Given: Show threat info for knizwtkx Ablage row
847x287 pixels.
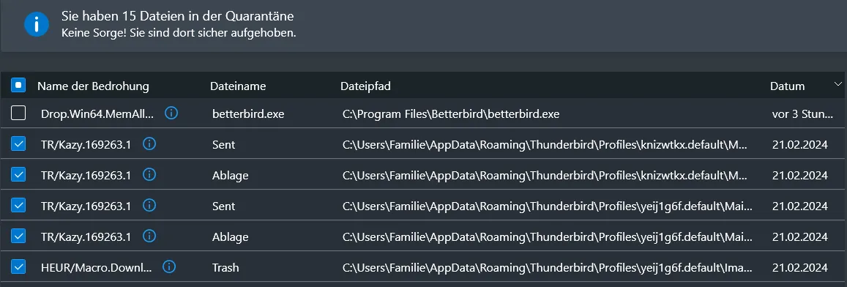Looking at the screenshot, I should [149, 174].
